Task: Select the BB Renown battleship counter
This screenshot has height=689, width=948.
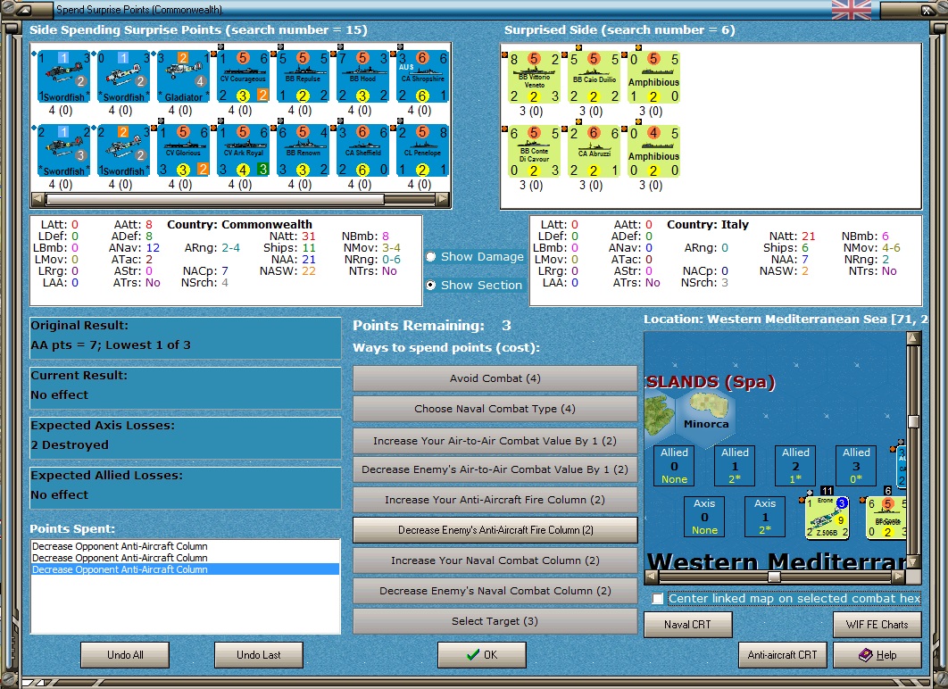Action: pyautogui.click(x=304, y=151)
